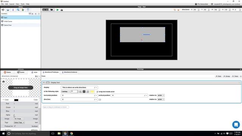Open the Select Tags dropdown
The width and height of the screenshot is (242, 136).
tap(19, 122)
